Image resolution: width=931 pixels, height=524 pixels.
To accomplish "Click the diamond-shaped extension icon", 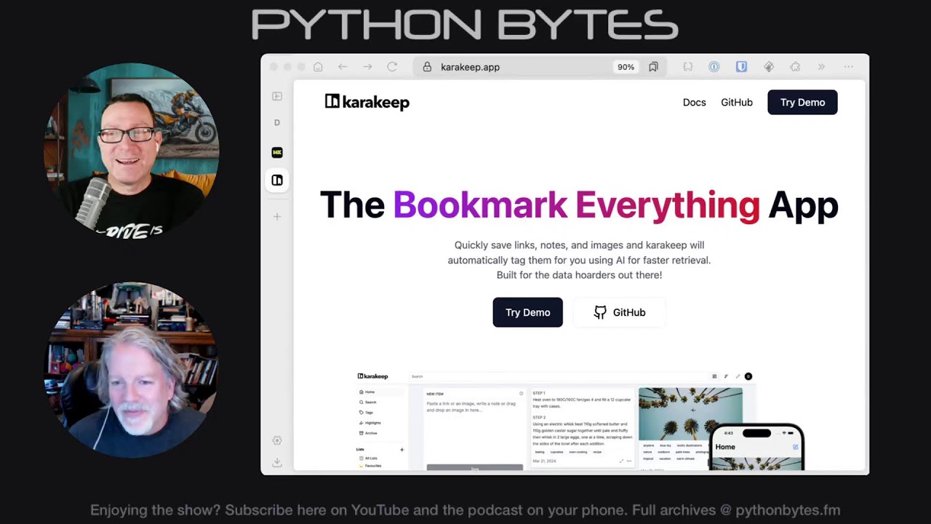I will pos(768,67).
